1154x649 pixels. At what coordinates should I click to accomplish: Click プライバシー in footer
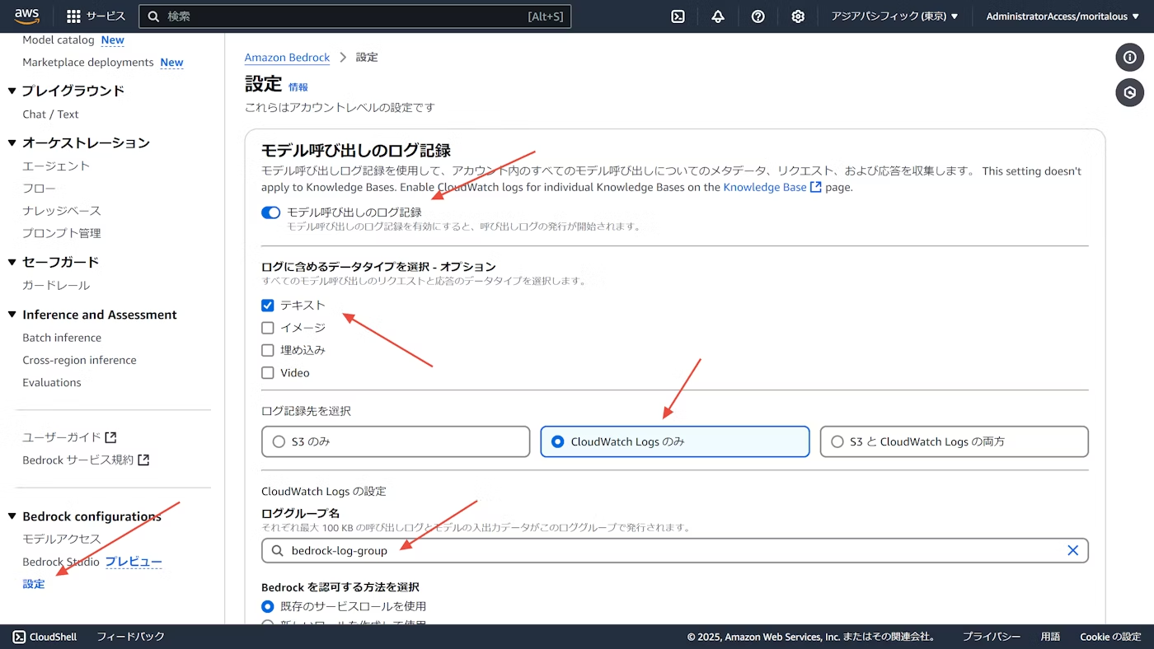tap(992, 637)
